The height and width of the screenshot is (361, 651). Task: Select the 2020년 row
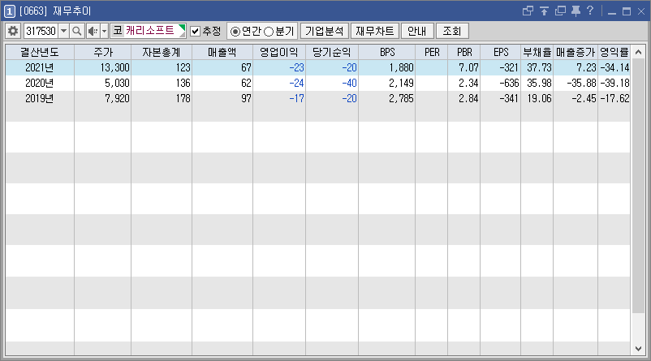[318, 83]
